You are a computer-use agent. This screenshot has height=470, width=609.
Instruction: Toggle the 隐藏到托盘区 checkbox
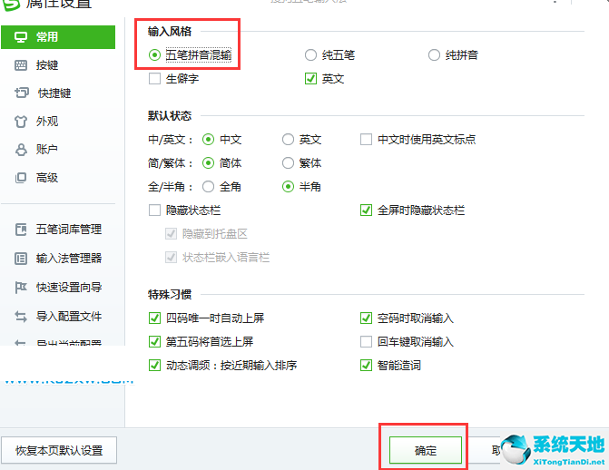coord(171,234)
